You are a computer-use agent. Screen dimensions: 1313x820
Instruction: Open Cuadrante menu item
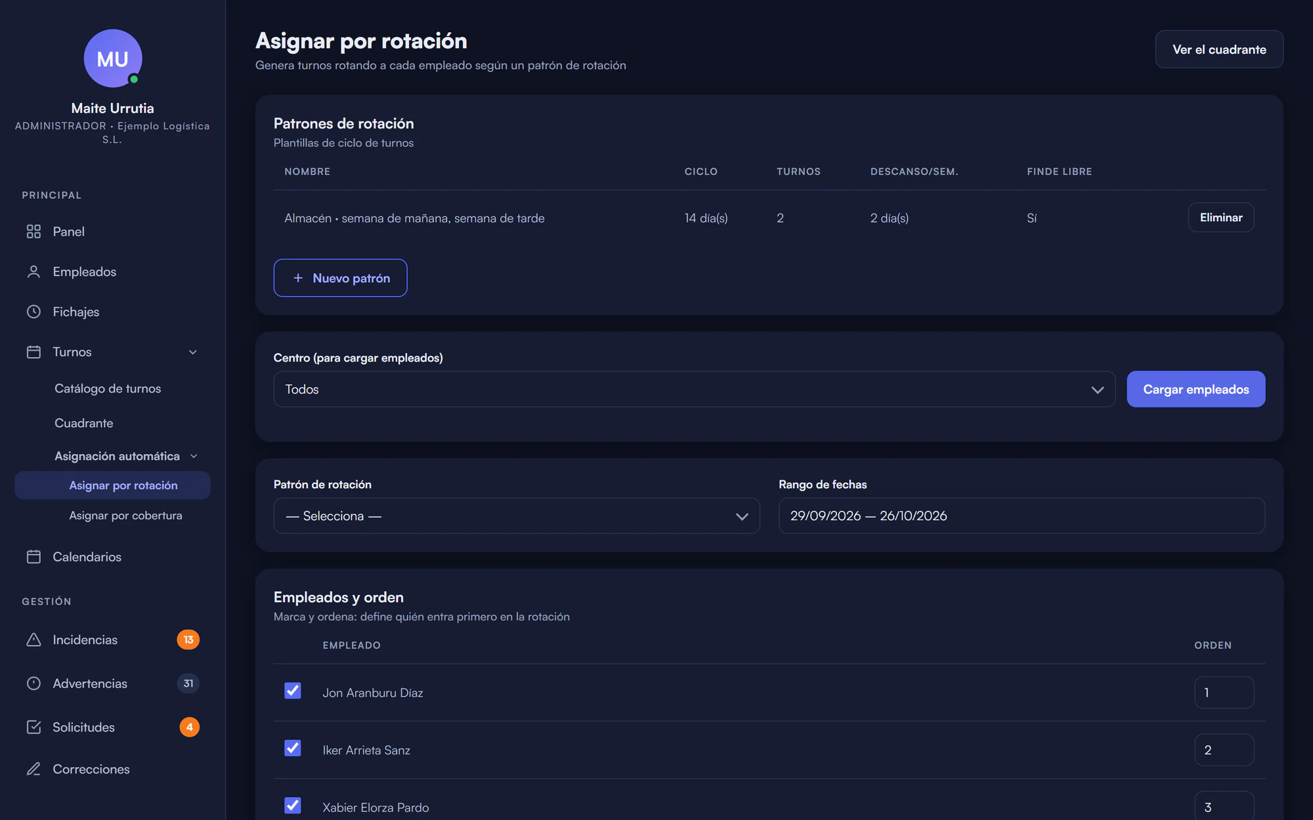84,423
